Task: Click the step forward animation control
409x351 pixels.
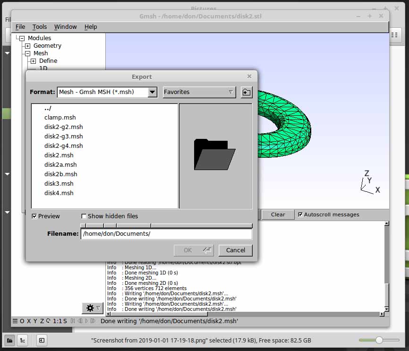Action: pyautogui.click(x=93, y=321)
